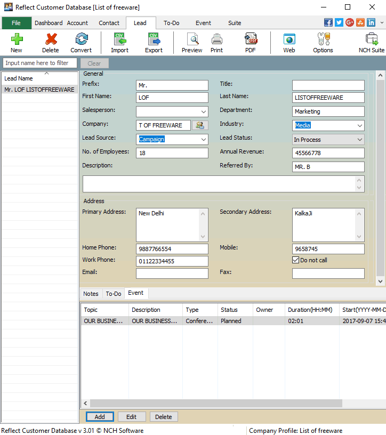
Task: Click the LinkedIn share icon
Action: pyautogui.click(x=371, y=22)
